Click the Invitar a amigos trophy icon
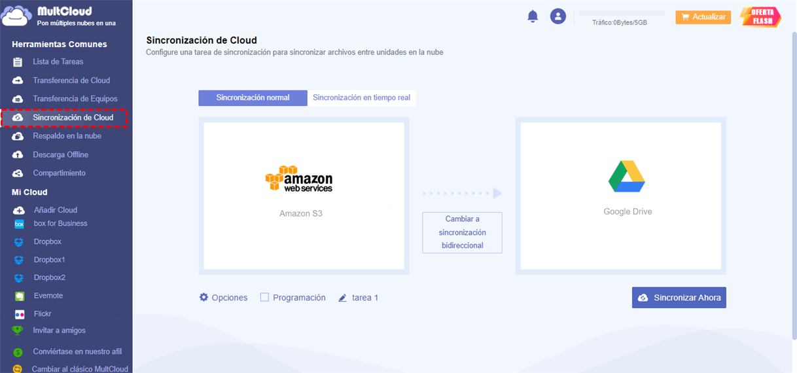Image resolution: width=797 pixels, height=373 pixels. [18, 330]
